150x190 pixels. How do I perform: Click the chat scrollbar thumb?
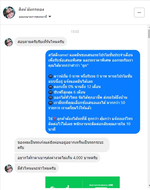point(149,34)
